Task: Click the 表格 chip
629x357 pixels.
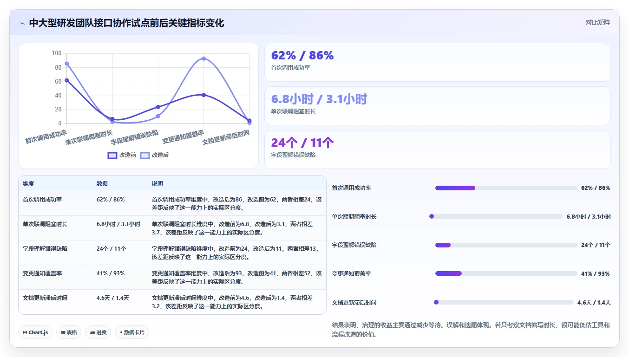Action: (x=69, y=332)
